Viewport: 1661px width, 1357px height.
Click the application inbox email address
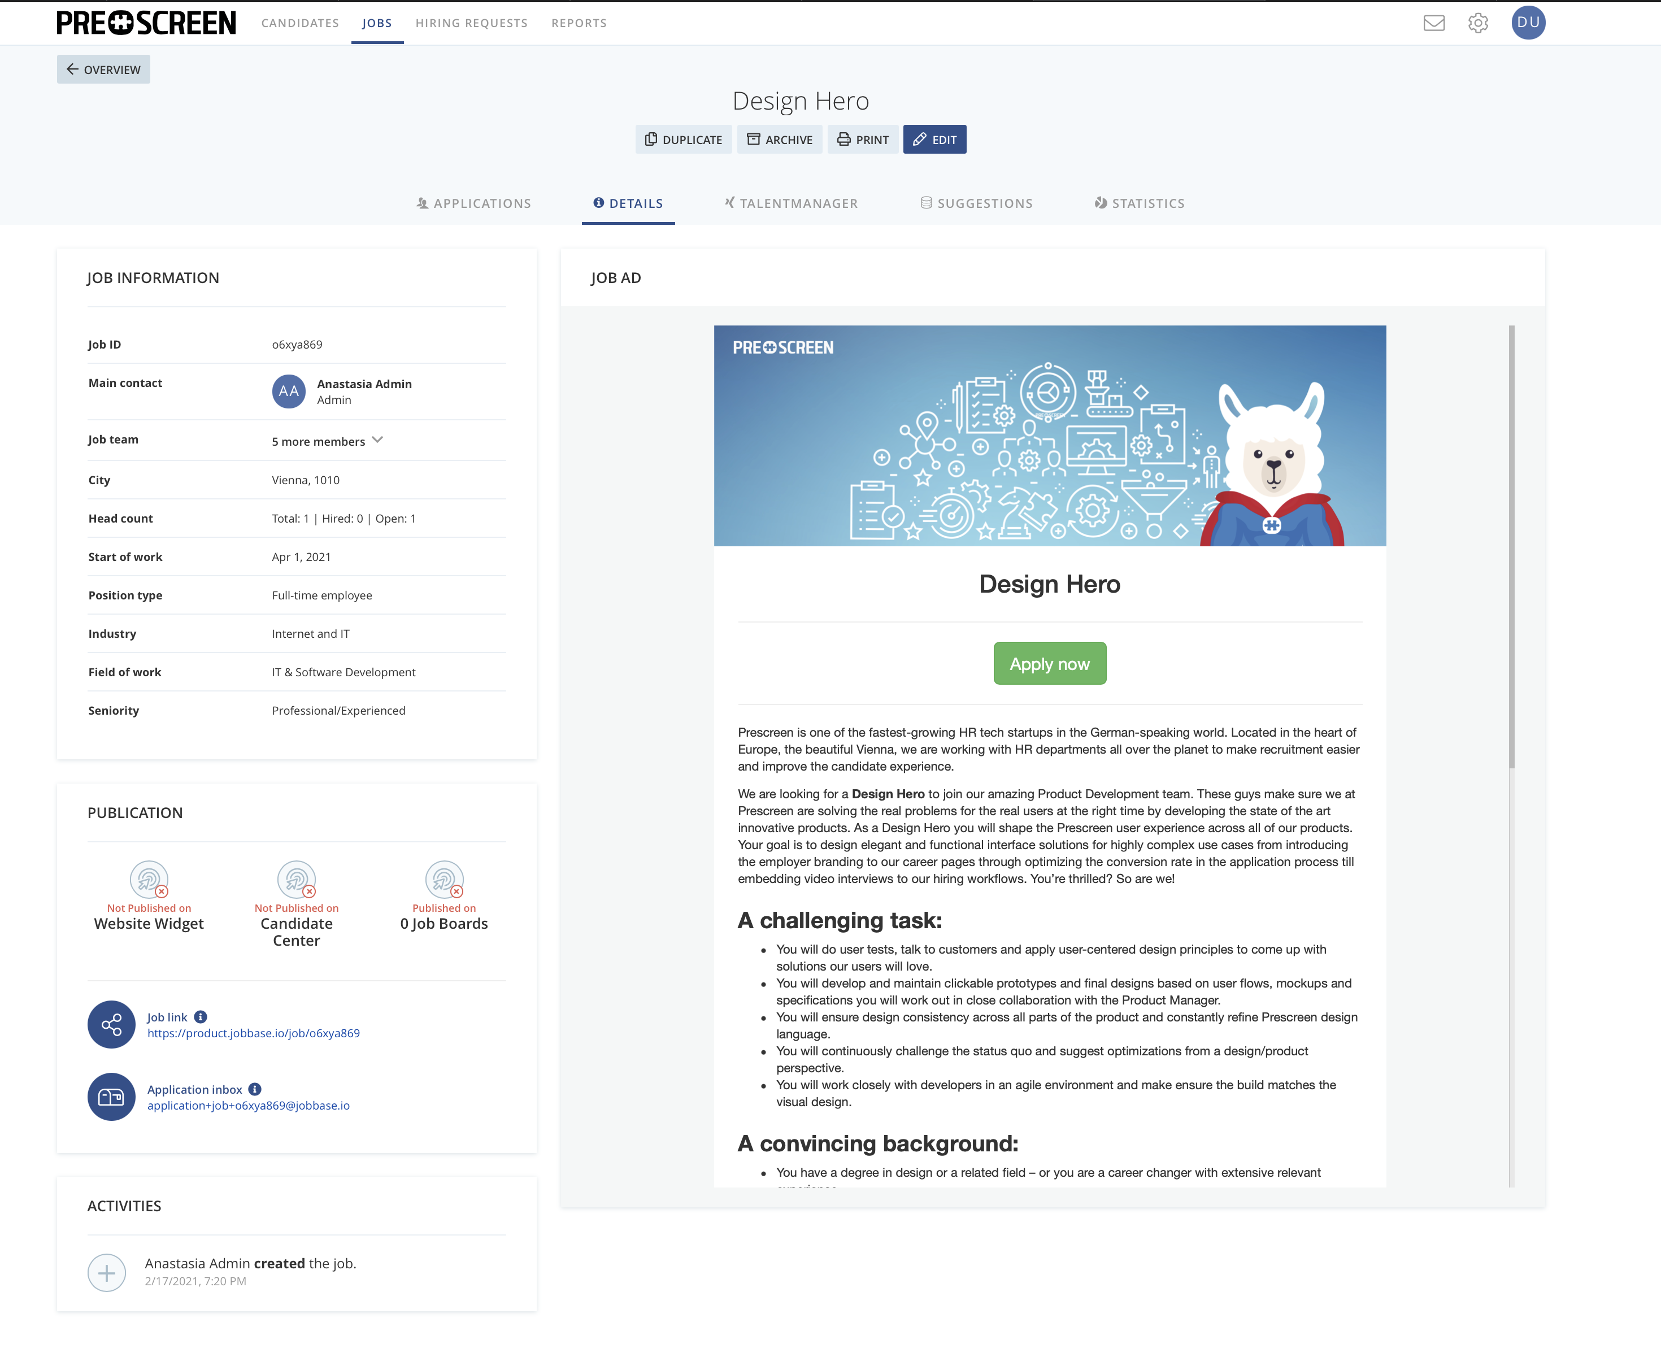(248, 1105)
